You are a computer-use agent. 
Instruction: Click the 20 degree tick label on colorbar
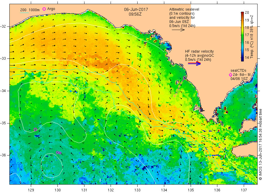coord(247,12)
